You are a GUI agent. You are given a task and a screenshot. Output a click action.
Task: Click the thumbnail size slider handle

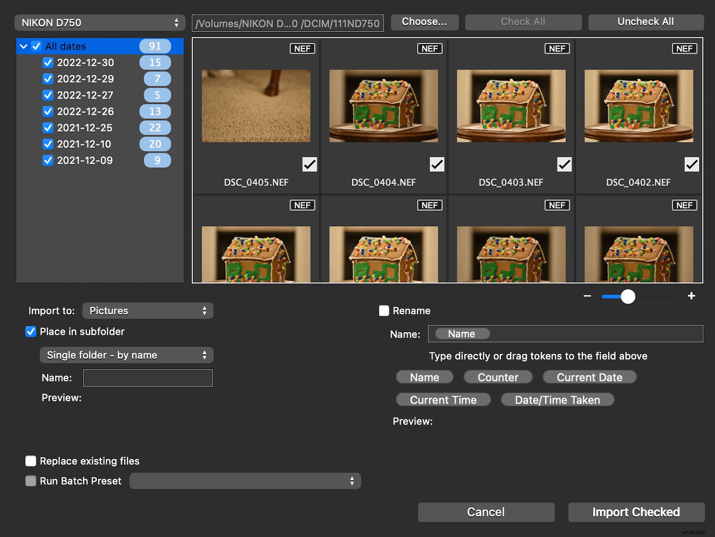click(x=628, y=296)
